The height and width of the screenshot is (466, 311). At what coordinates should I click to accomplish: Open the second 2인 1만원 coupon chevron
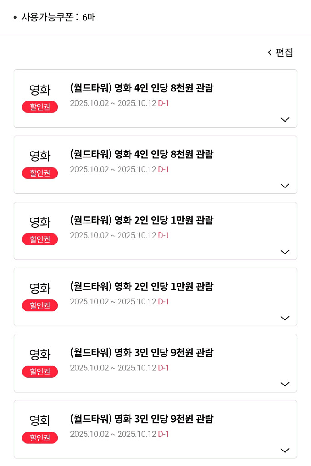285,318
